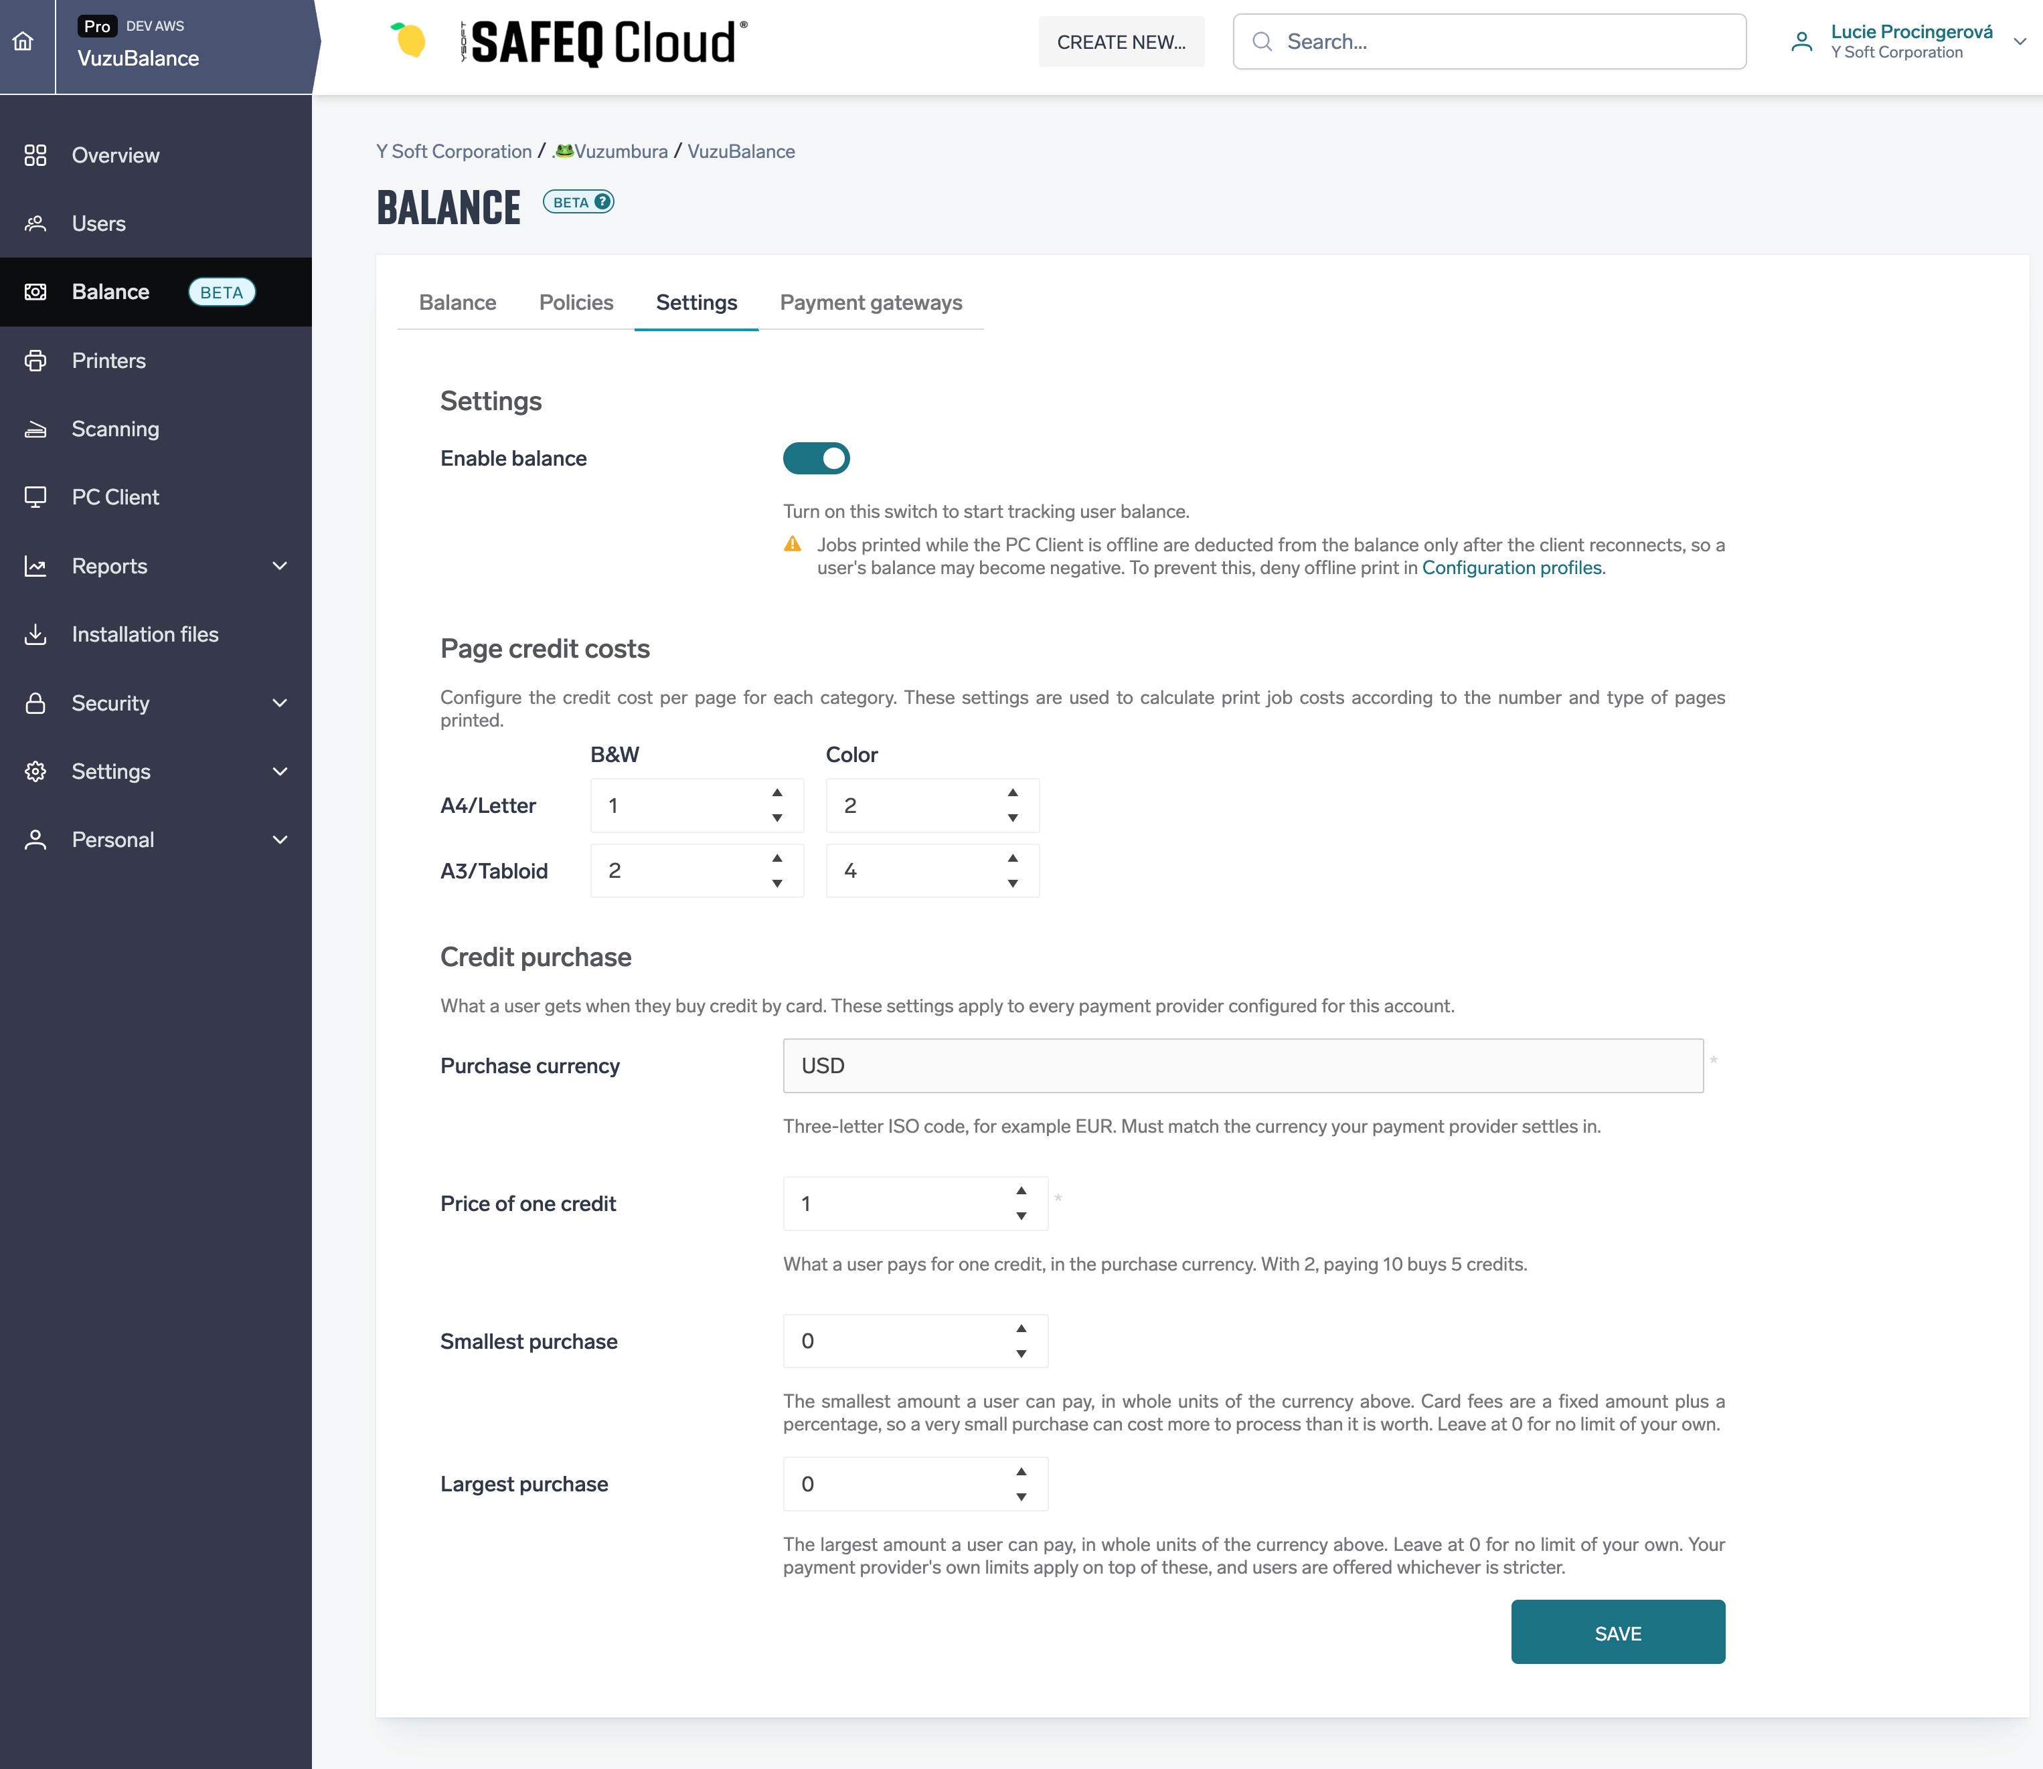Decrease the Largest purchase value
This screenshot has width=2043, height=1769.
(1021, 1497)
